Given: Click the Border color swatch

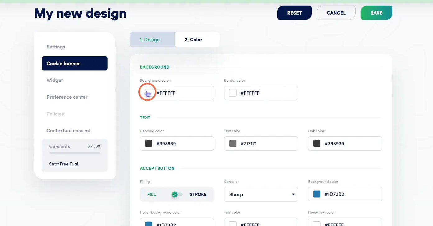Looking at the screenshot, I should (x=233, y=93).
